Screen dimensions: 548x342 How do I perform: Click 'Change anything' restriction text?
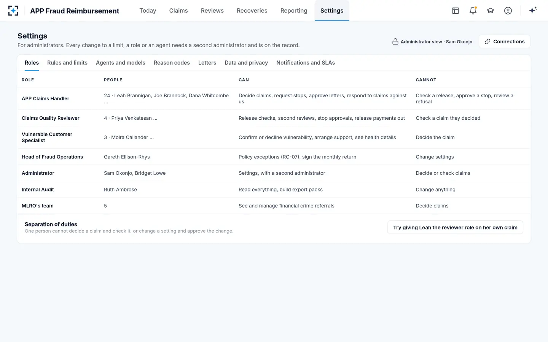click(435, 190)
